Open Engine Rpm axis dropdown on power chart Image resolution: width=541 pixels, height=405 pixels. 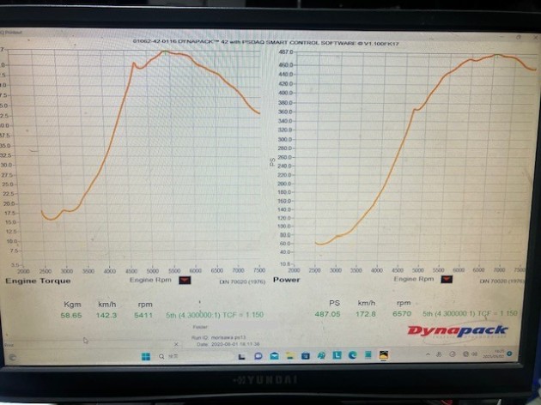pos(447,279)
